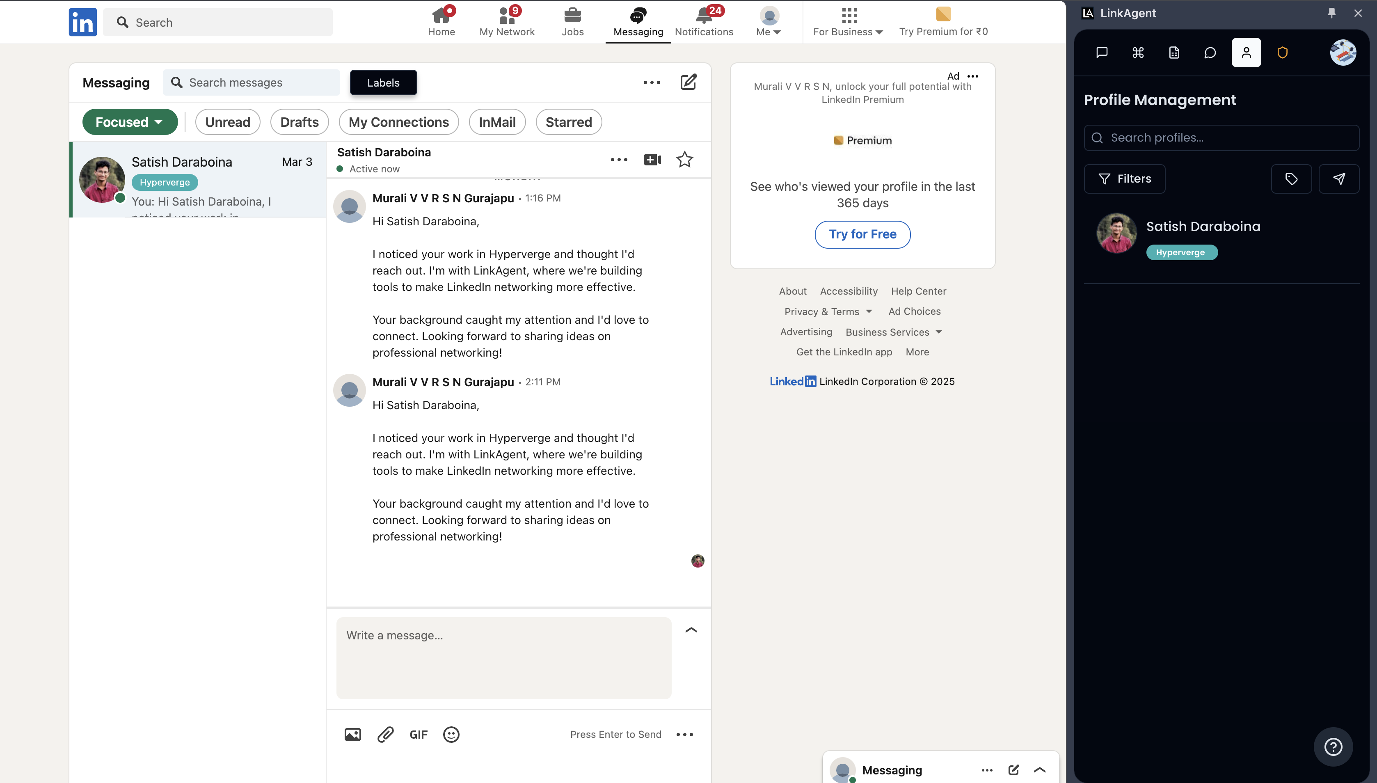Open the GIF picker
The width and height of the screenshot is (1377, 783).
coord(419,735)
